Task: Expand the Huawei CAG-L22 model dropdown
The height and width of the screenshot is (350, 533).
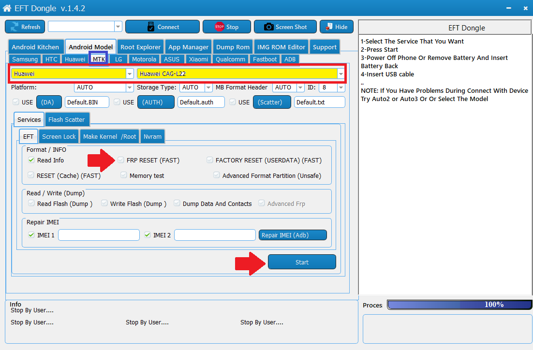Action: (x=341, y=74)
